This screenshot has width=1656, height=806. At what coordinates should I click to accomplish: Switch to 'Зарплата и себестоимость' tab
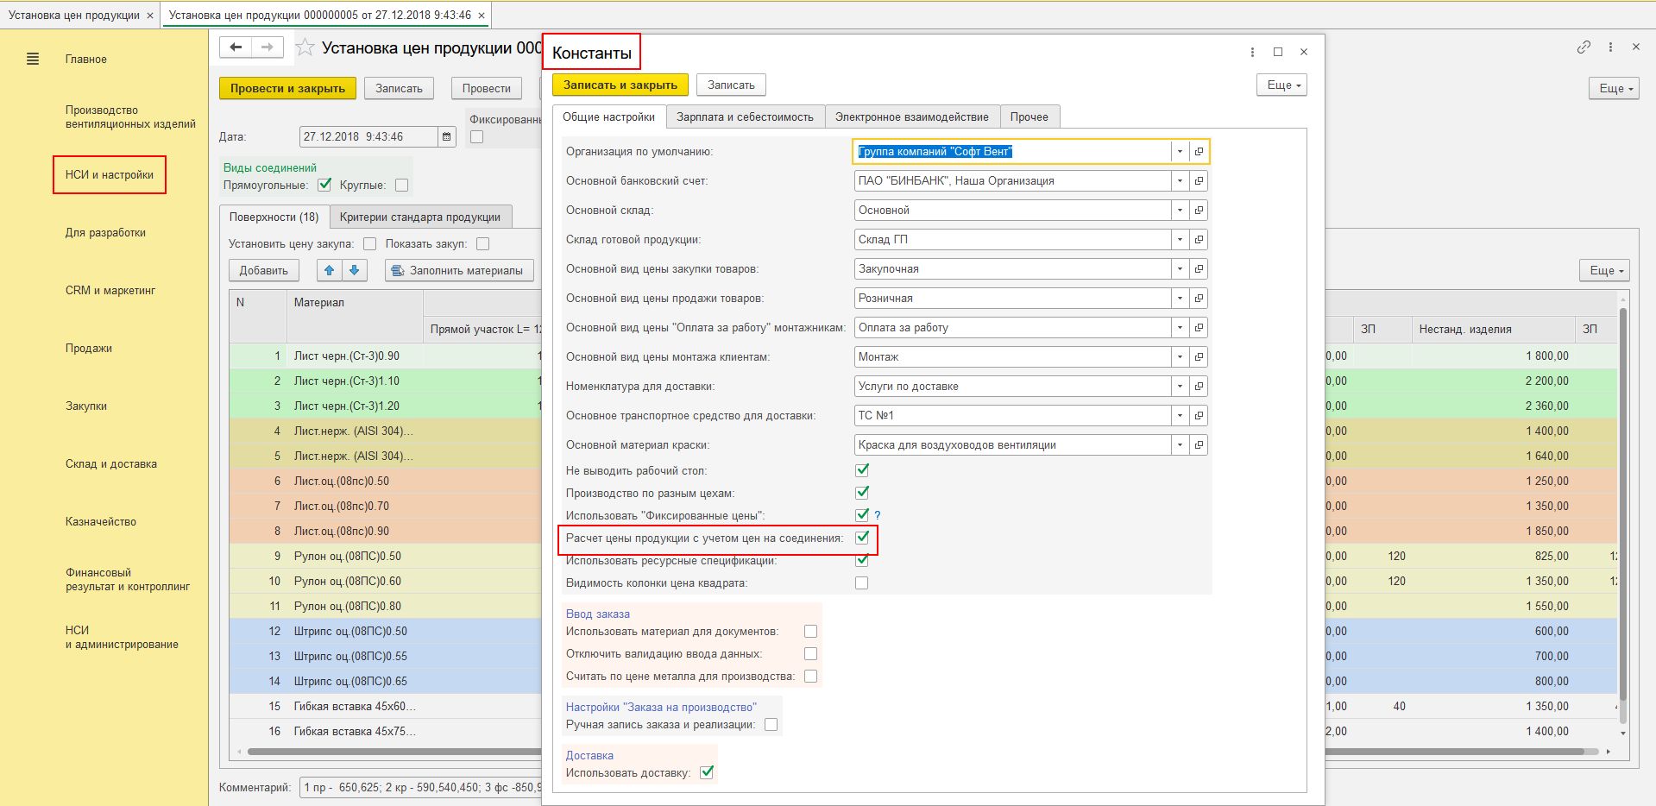pos(744,117)
